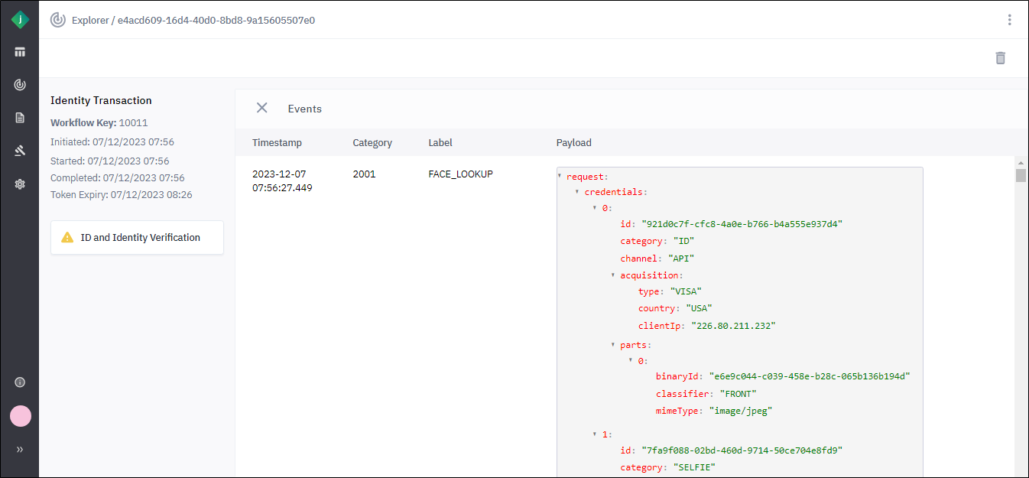Collapse credential item 1 node
Viewport: 1029px width, 478px height.
[596, 434]
